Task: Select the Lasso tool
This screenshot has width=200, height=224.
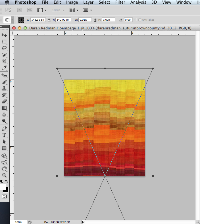Action: point(4,48)
